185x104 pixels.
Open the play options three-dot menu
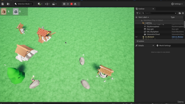pos(79,4)
